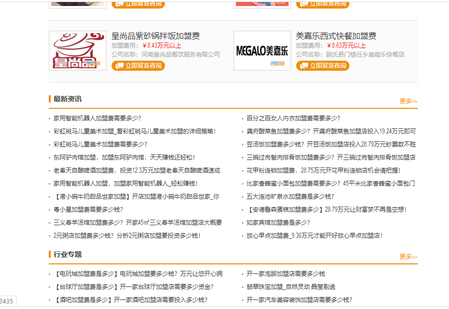The width and height of the screenshot is (449, 309).
Task: Open 开一家泡脚加盟店需要多少钱 topic
Action: point(286,274)
